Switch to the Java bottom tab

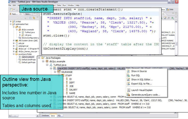[x=53, y=116]
